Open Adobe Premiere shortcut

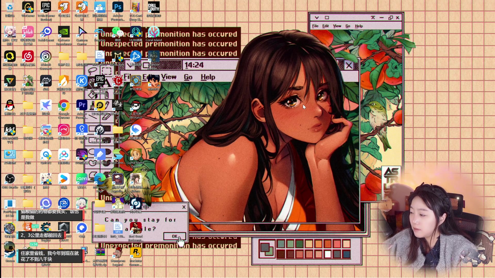point(82,109)
